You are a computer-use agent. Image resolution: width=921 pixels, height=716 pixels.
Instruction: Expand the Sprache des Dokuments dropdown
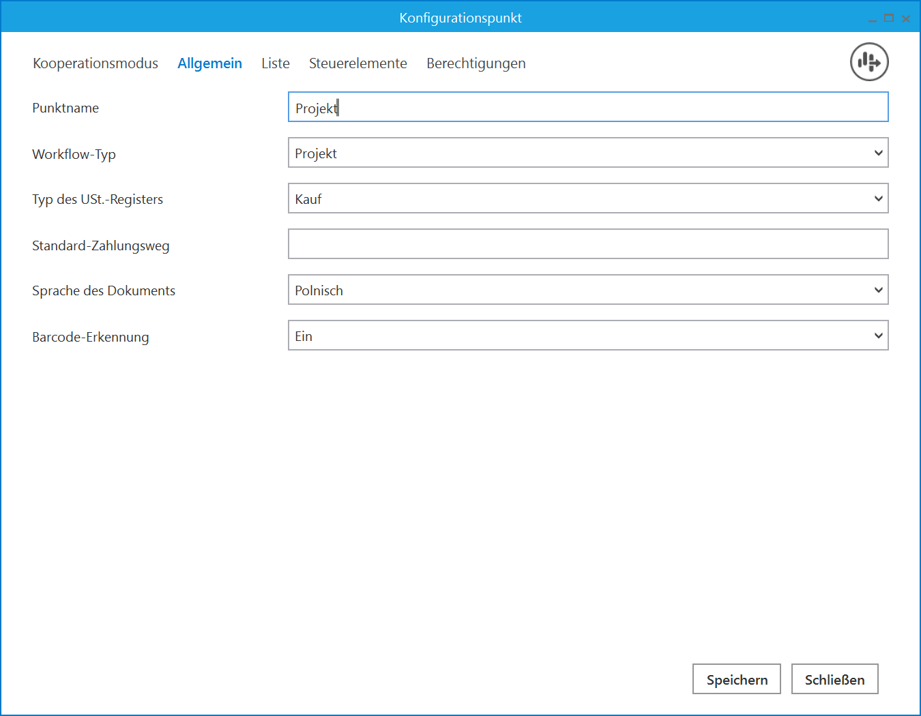(x=587, y=290)
